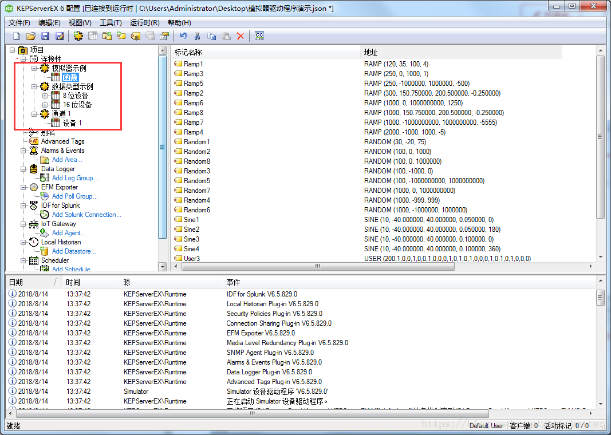This screenshot has width=611, height=435.
Task: Click the Add Log Group... link
Action: tap(75, 178)
